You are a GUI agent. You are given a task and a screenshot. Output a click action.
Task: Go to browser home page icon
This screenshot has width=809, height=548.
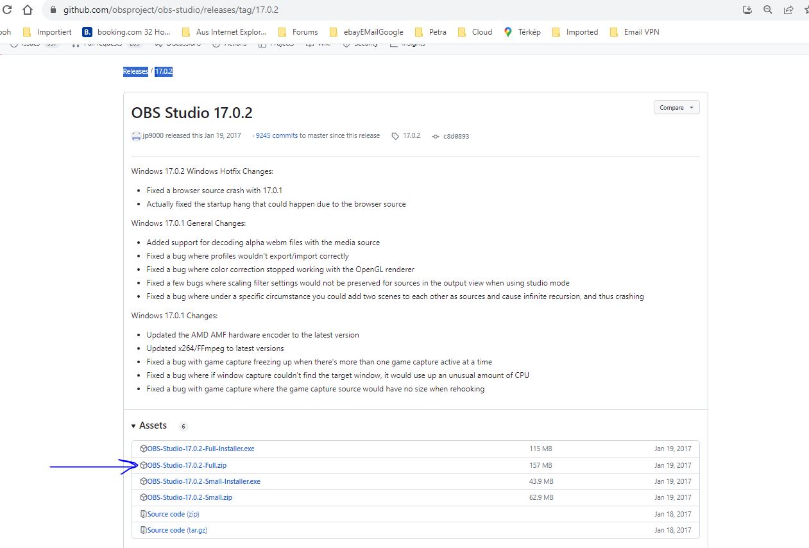[27, 10]
